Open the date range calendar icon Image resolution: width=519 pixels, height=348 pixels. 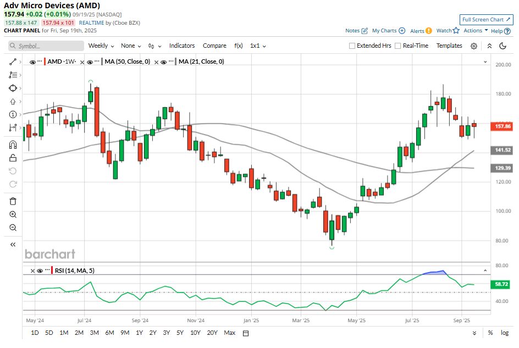[x=246, y=333]
